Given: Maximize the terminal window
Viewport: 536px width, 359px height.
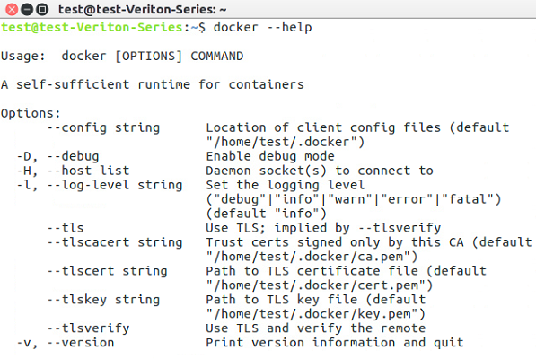Looking at the screenshot, I should click(42, 9).
